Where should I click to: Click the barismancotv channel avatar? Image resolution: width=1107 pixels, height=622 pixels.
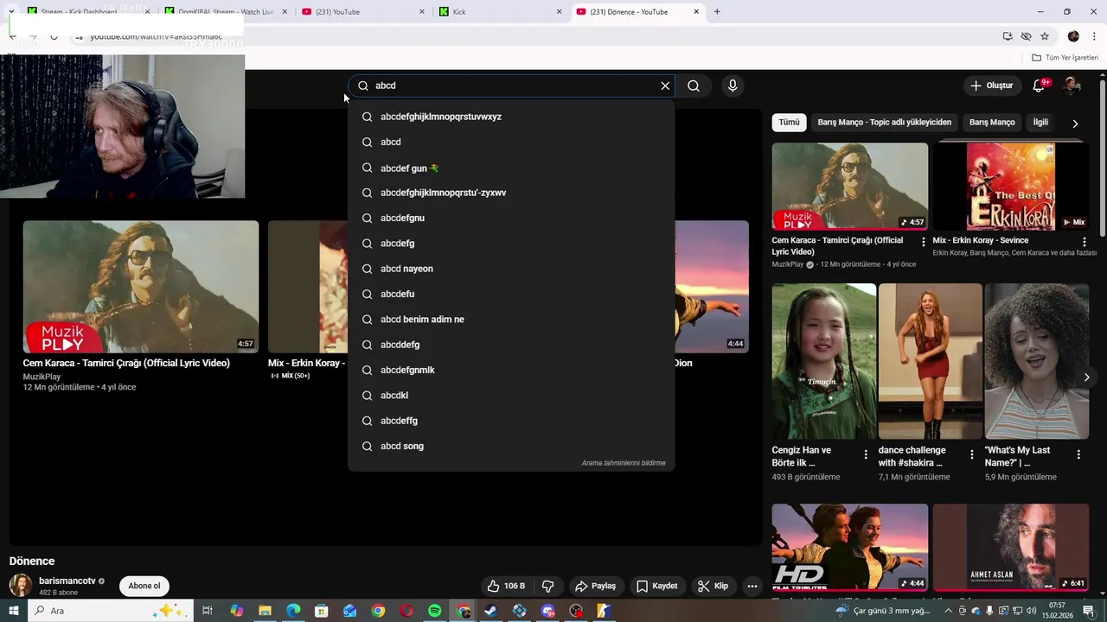pos(21,586)
